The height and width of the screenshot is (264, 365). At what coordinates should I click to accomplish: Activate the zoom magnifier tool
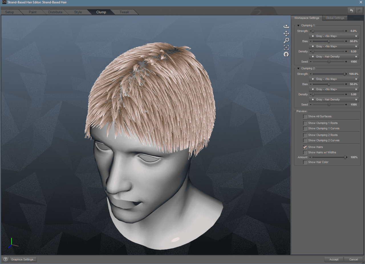pos(286,40)
